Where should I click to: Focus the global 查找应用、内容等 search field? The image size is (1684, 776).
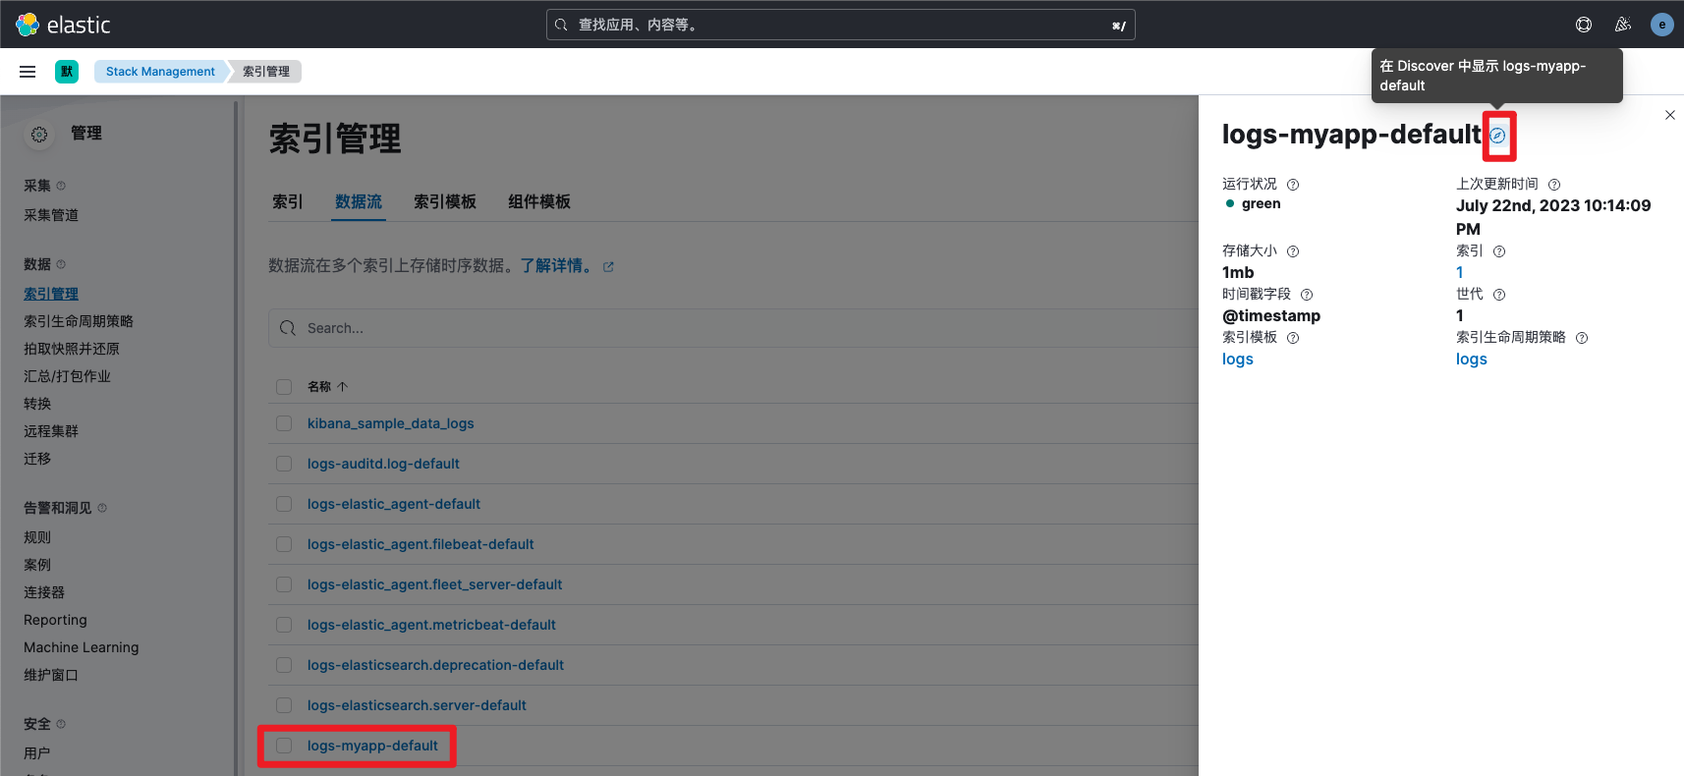click(x=841, y=25)
